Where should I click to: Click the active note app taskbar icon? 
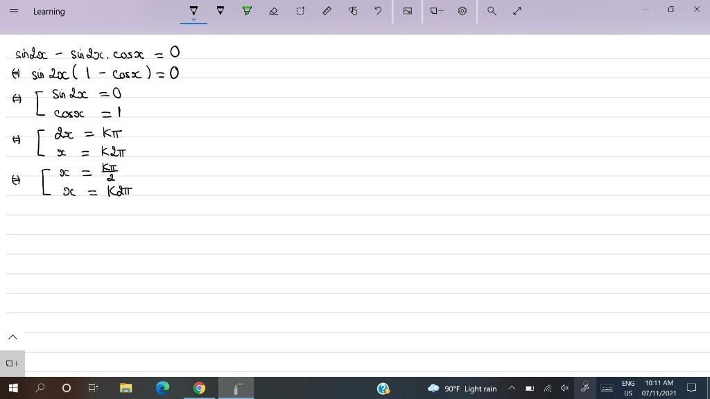point(236,388)
